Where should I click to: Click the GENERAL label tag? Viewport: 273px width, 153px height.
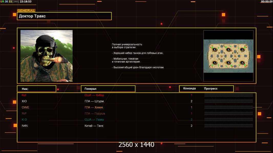(26, 11)
